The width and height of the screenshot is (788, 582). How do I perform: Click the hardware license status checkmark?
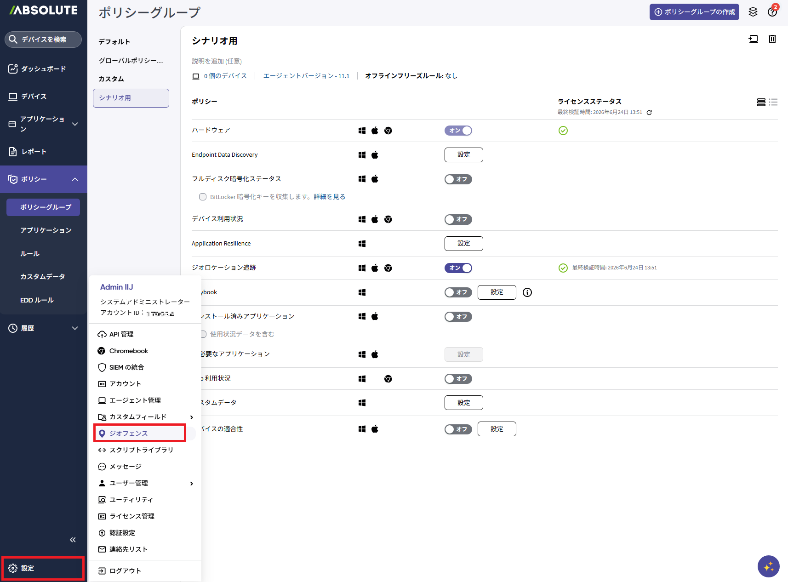563,131
